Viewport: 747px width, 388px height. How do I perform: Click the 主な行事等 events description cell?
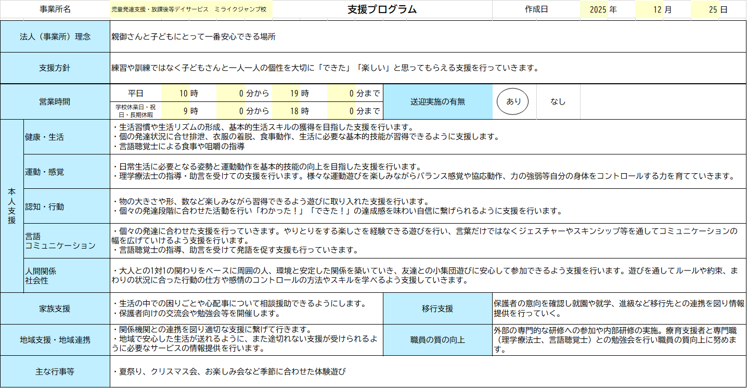(x=428, y=372)
